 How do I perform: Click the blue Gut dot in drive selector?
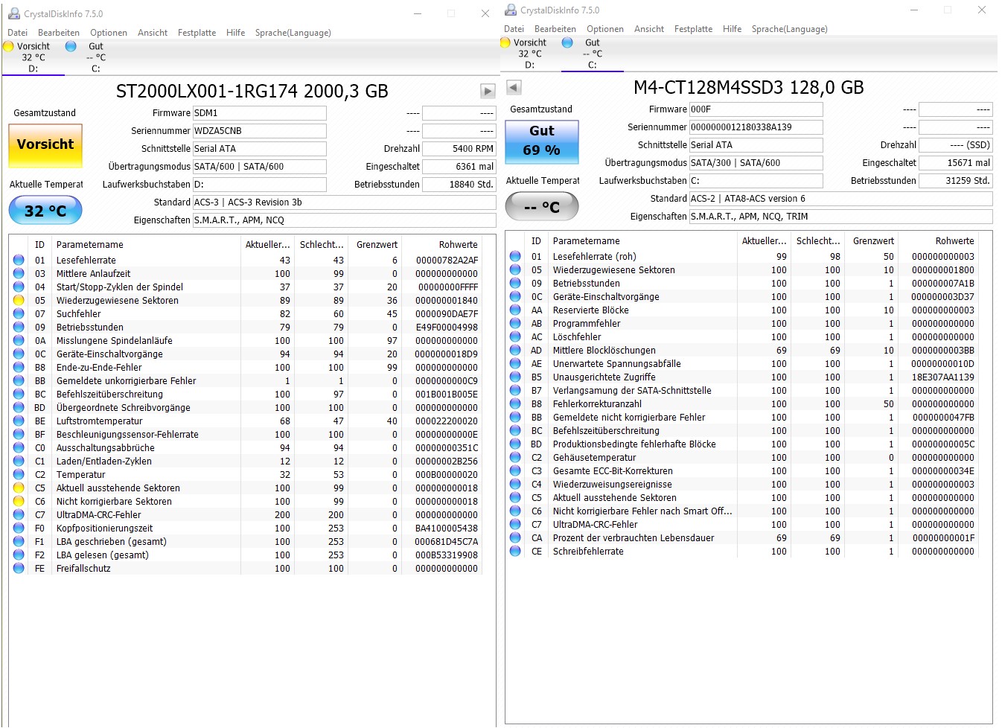point(71,45)
